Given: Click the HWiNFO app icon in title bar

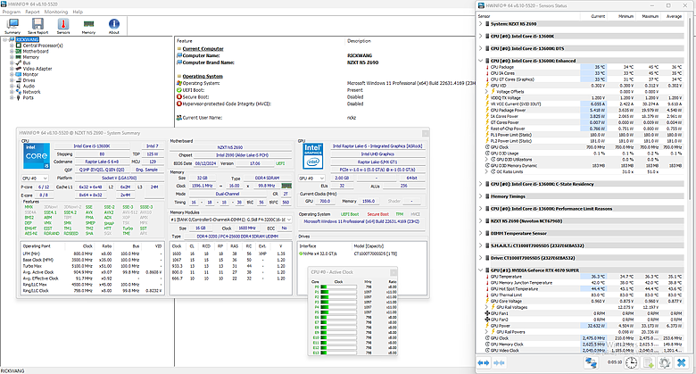Looking at the screenshot, I should [x=4, y=4].
